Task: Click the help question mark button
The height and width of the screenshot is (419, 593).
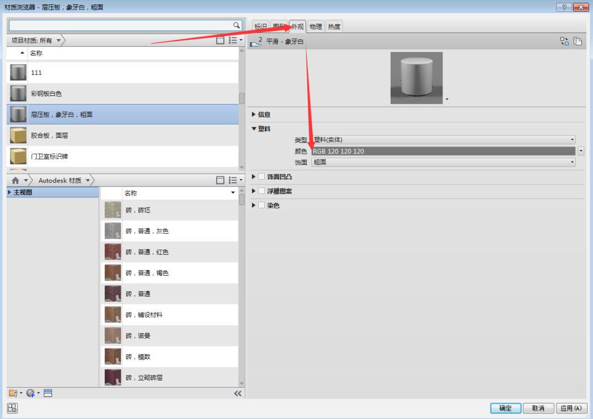Action: pos(564,7)
